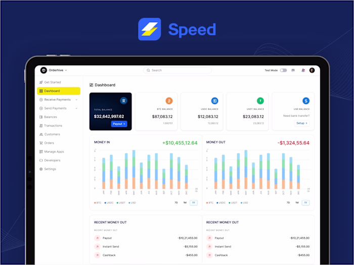The height and width of the screenshot is (265, 354).
Task: Click the Orders cart icon
Action: click(x=41, y=143)
